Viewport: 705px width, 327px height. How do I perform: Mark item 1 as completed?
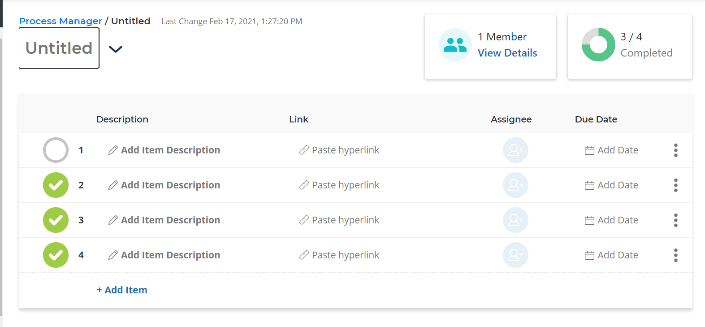tap(56, 150)
